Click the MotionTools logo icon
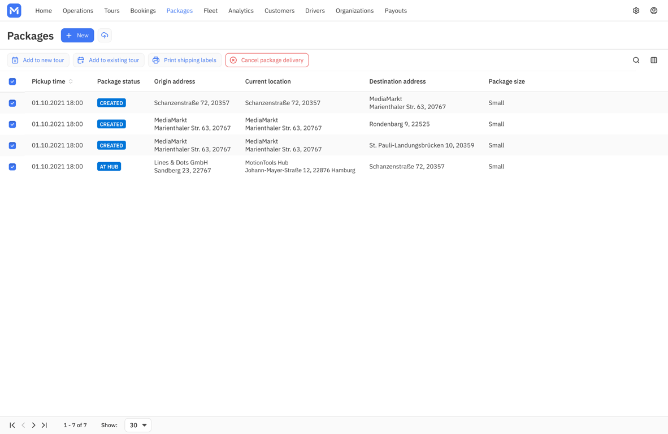The height and width of the screenshot is (434, 668). 14,11
